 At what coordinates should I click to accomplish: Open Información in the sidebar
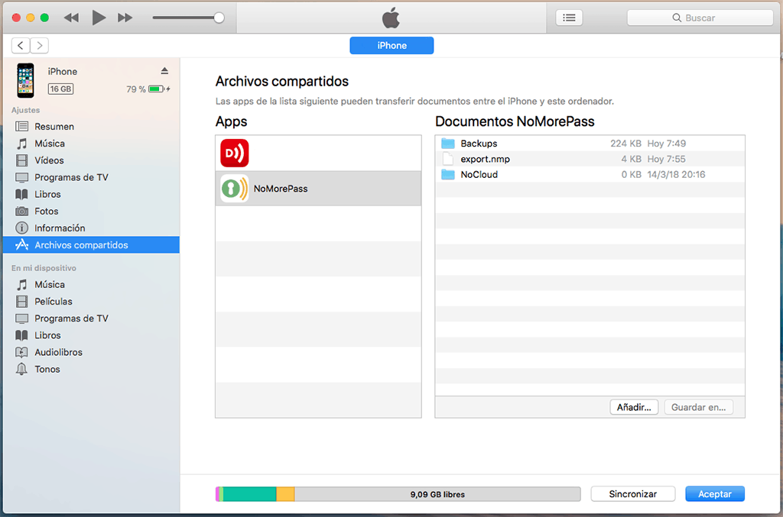click(x=92, y=228)
